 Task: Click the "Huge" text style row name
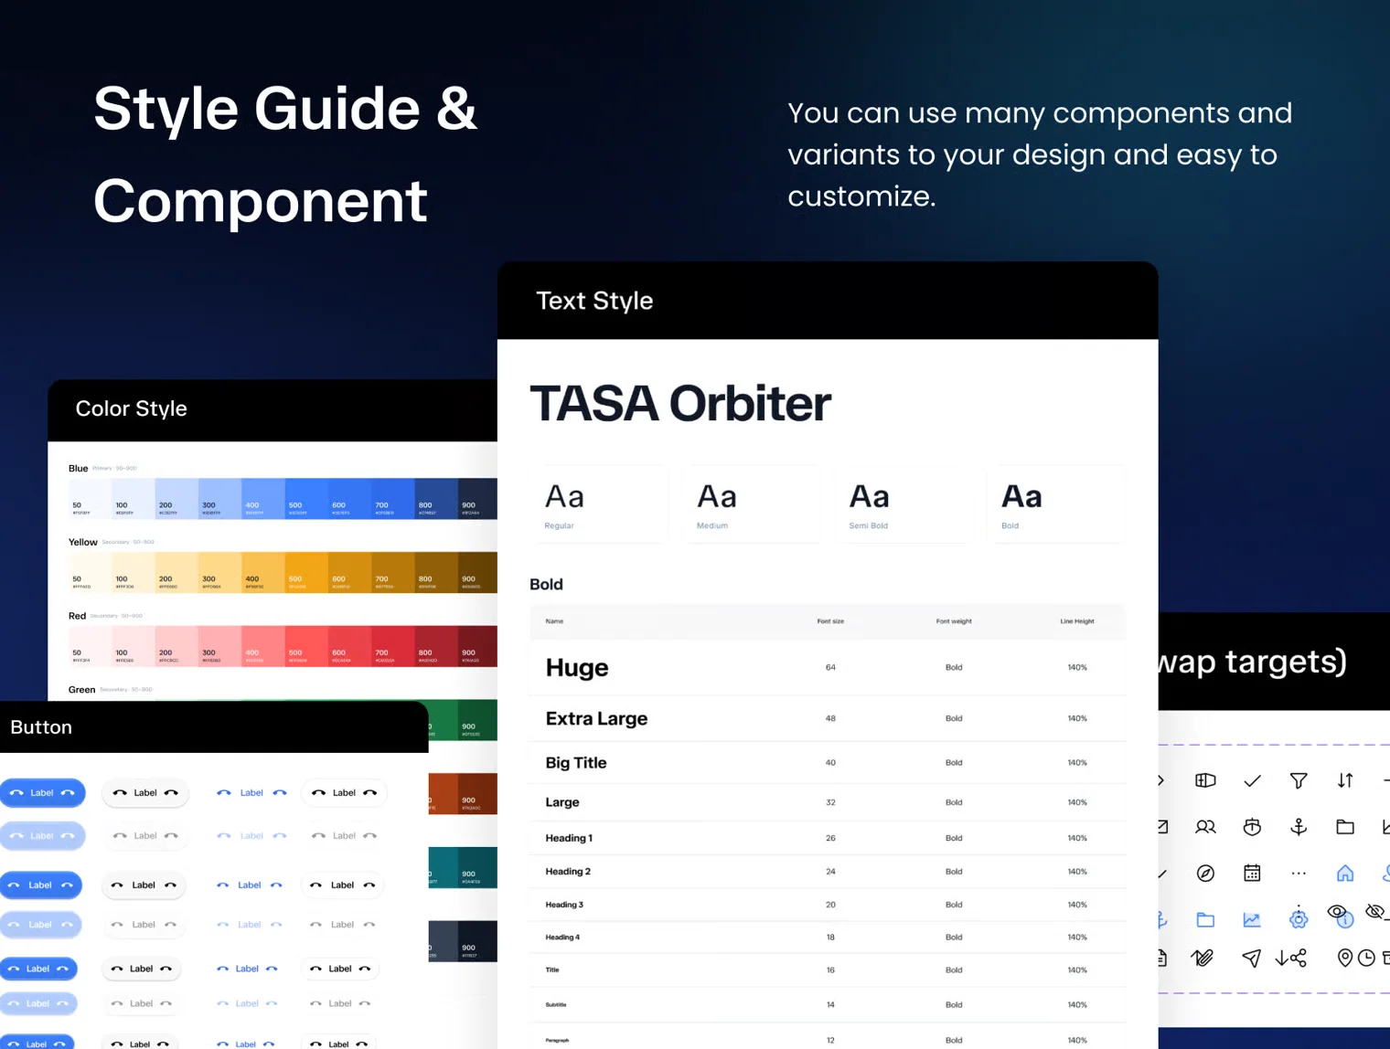pyautogui.click(x=577, y=668)
